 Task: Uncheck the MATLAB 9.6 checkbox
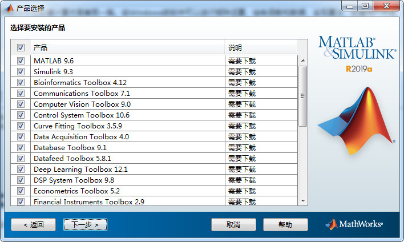21,61
